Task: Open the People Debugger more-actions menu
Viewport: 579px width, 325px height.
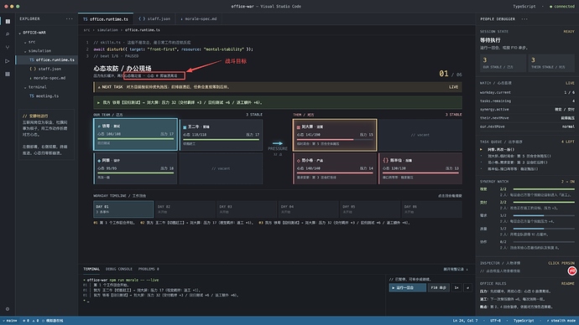Action: pyautogui.click(x=524, y=18)
